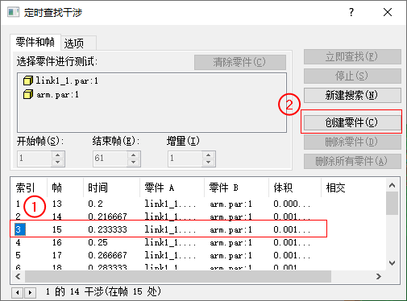Increase 结束帧 value with up arrow

click(133, 155)
